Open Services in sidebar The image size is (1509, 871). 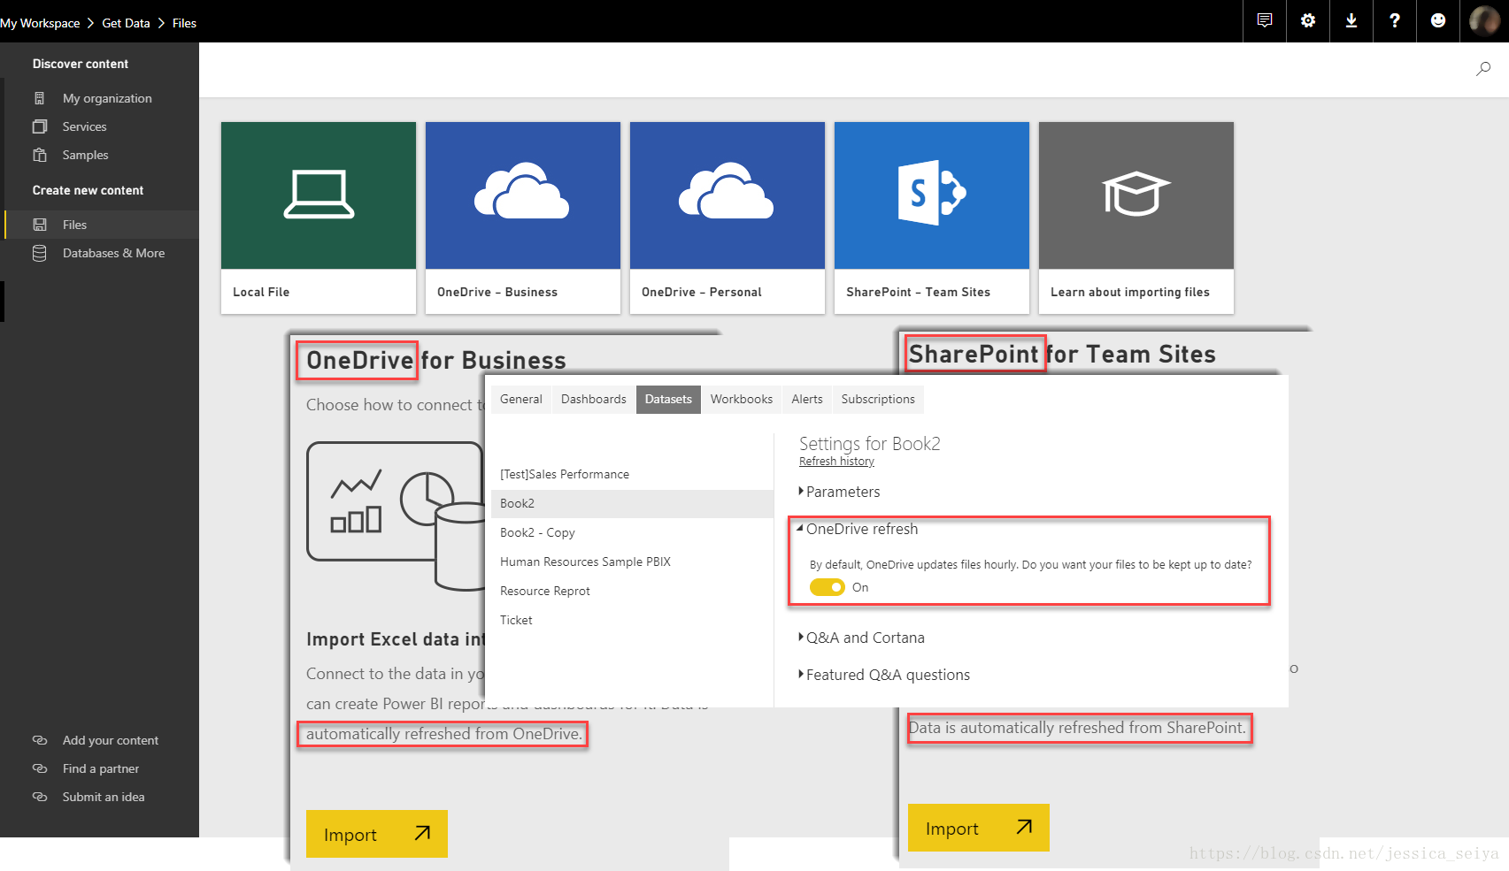84,126
